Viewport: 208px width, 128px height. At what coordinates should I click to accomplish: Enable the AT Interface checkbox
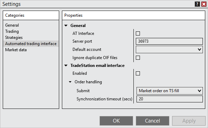(138, 33)
